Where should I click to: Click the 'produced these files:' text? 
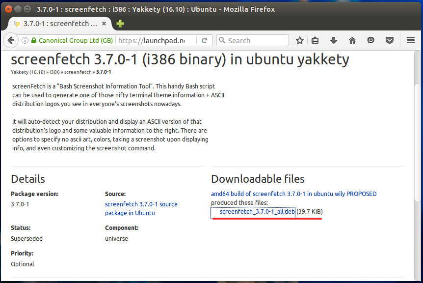tap(239, 203)
